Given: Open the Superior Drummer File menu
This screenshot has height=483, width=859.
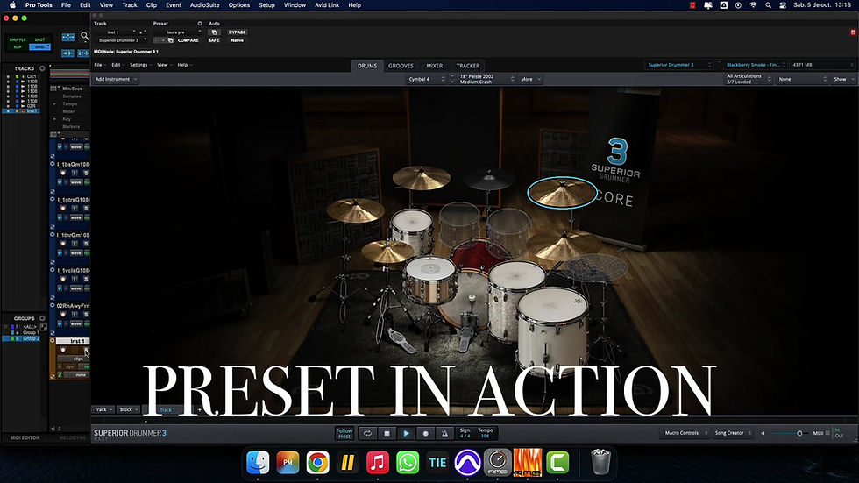Looking at the screenshot, I should (98, 65).
